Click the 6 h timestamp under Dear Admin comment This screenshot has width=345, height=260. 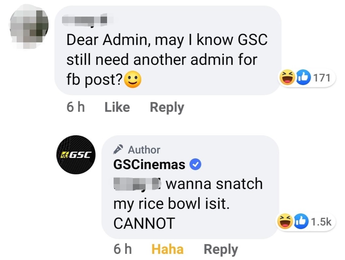76,107
